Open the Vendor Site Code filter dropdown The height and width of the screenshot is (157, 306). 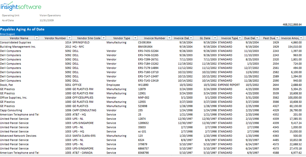point(104,38)
